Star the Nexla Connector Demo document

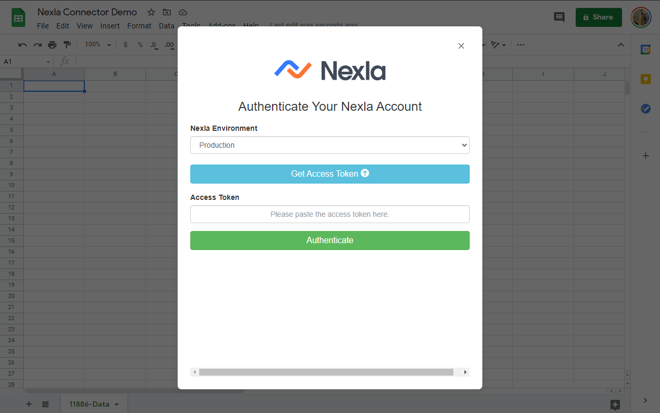[x=151, y=12]
